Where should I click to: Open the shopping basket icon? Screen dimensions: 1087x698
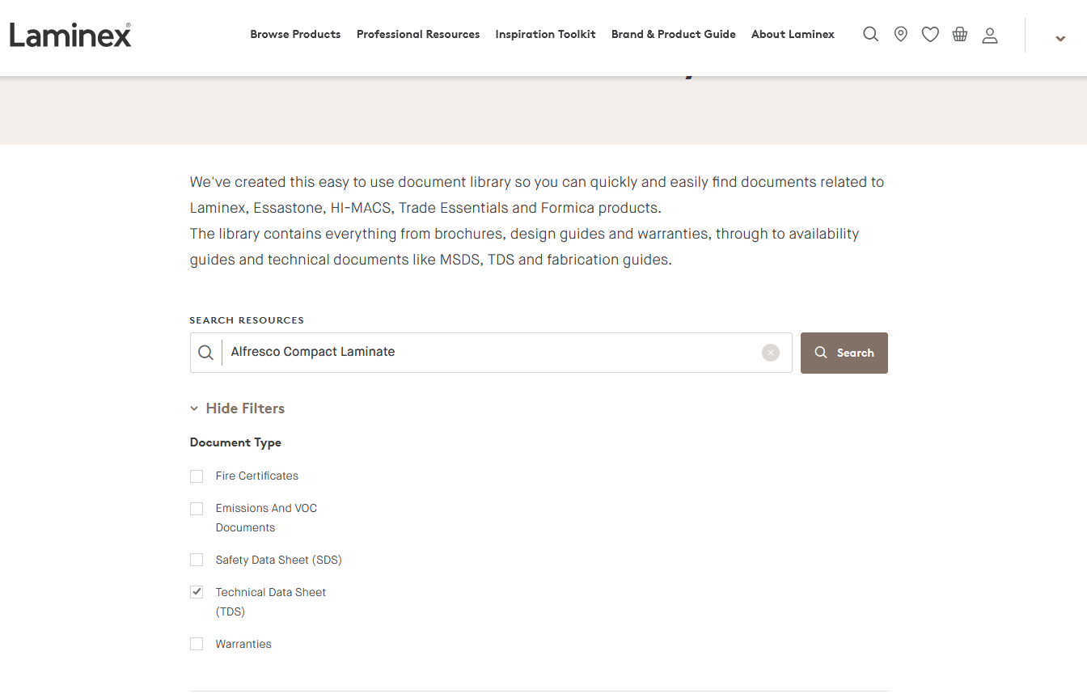(960, 34)
